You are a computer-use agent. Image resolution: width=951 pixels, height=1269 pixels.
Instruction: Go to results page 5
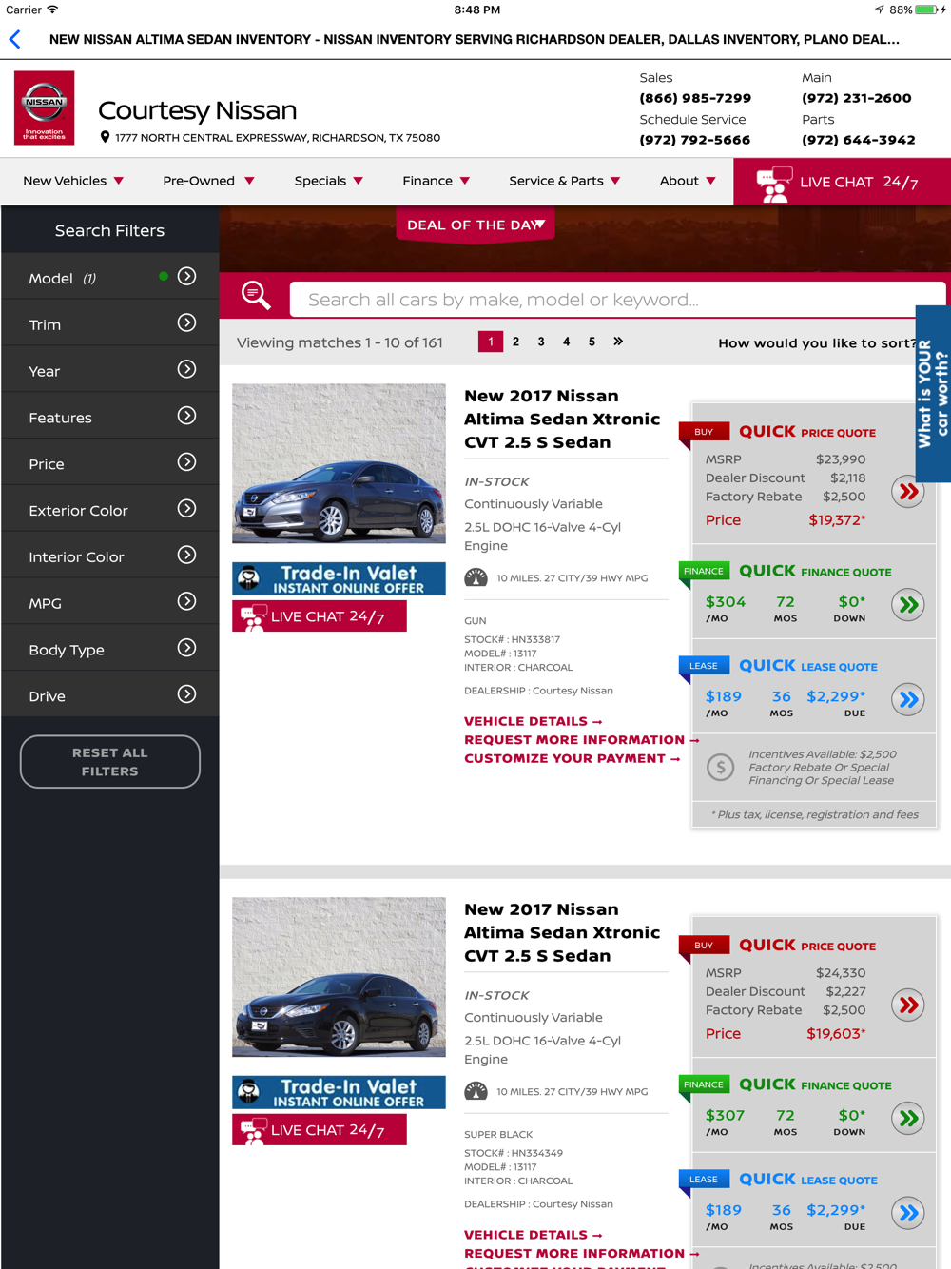point(592,341)
